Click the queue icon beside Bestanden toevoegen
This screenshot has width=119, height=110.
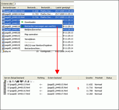[x=22, y=26]
